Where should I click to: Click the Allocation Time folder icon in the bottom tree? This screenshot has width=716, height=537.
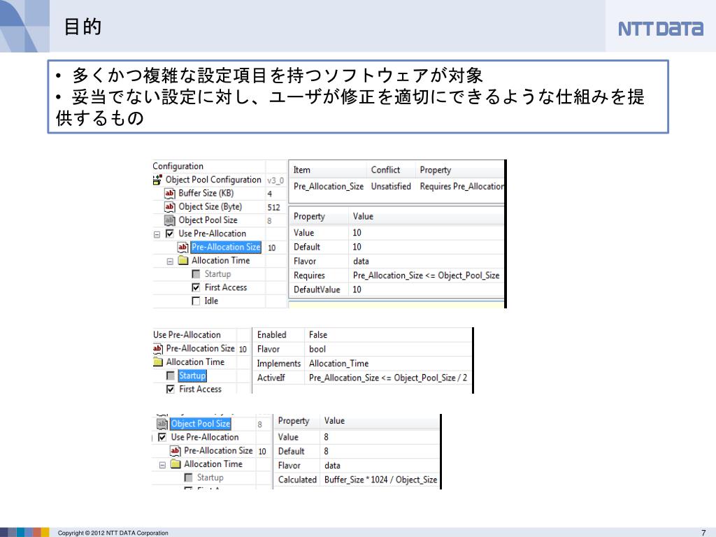click(176, 464)
